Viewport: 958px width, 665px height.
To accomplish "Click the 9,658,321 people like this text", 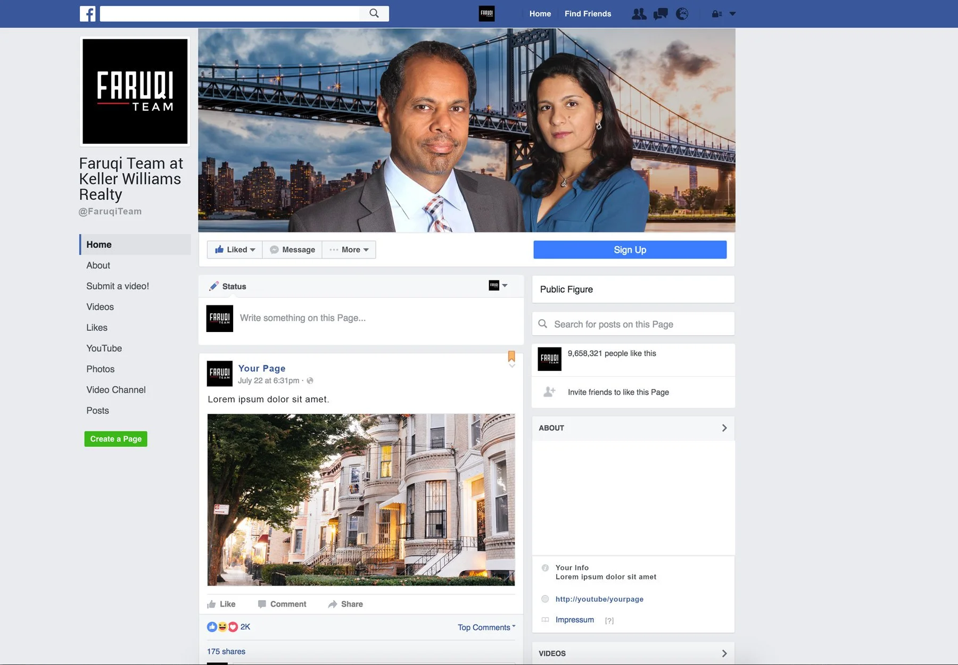I will tap(612, 353).
